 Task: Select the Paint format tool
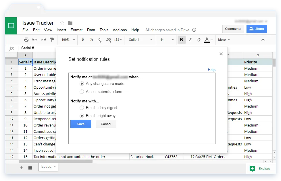pos(52,40)
